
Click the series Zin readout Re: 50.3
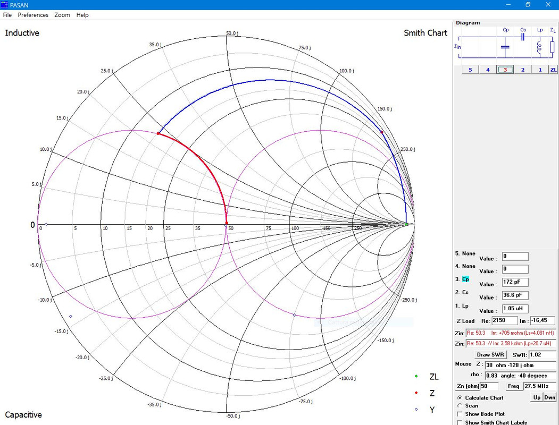click(511, 333)
